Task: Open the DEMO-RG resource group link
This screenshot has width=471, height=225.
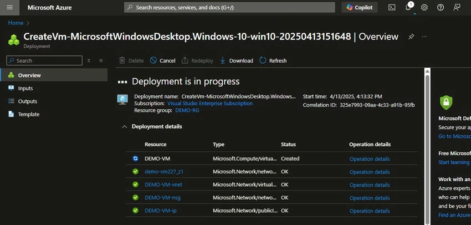Action: click(187, 110)
